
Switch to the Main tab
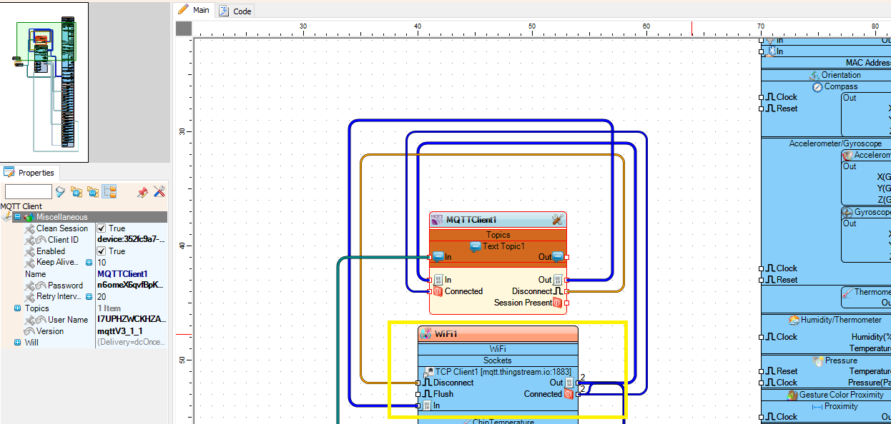pyautogui.click(x=194, y=10)
